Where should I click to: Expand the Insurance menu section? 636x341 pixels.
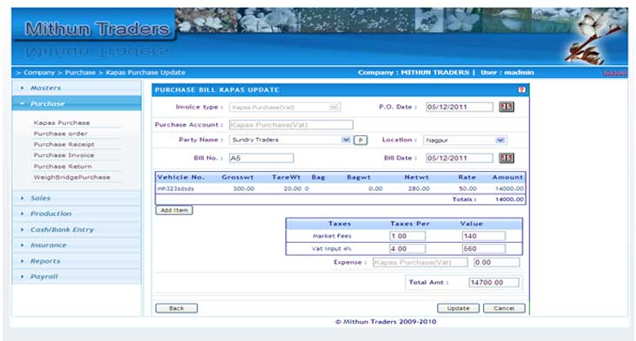tap(76, 245)
